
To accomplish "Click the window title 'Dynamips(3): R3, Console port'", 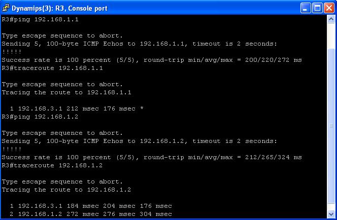I will (x=59, y=9).
